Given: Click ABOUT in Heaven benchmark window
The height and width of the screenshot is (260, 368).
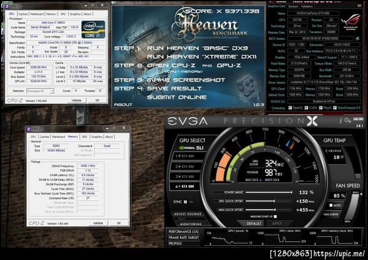Looking at the screenshot, I should (123, 105).
